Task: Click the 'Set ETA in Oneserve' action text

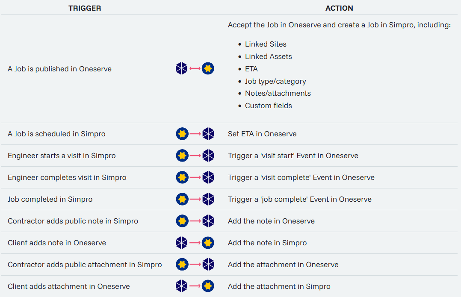Action: (262, 134)
